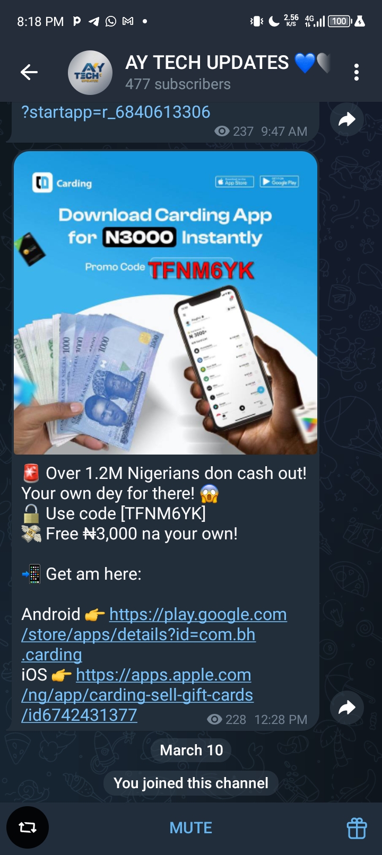
Task: Mute the channel with MUTE button
Action: tap(191, 828)
